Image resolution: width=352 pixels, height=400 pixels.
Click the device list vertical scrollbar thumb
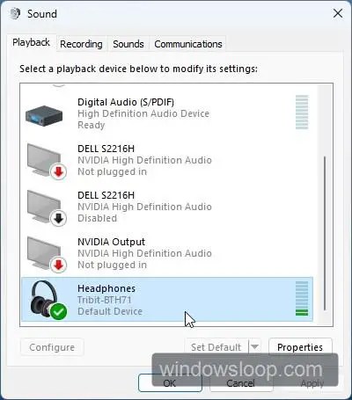click(x=325, y=233)
